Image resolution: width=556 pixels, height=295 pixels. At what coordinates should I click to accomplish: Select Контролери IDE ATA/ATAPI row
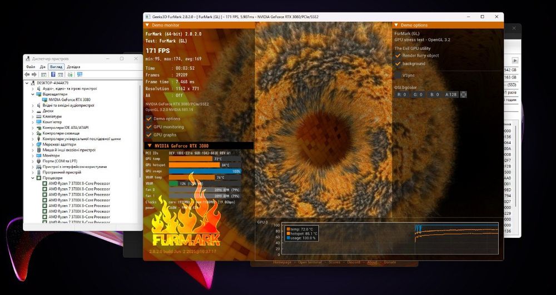[66, 127]
